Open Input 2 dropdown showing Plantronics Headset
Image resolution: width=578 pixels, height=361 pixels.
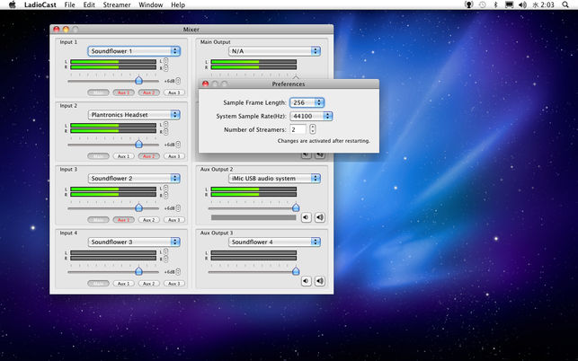(134, 115)
